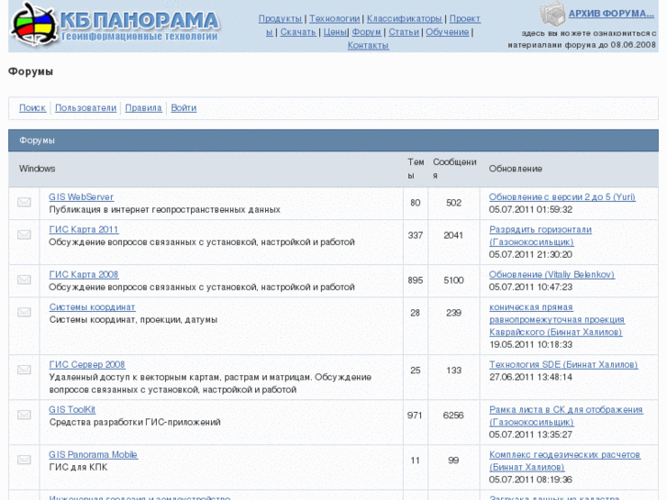Screen dimensions: 667x500
Task: Open the ГИС Карта 2008 forum
Action: [83, 274]
